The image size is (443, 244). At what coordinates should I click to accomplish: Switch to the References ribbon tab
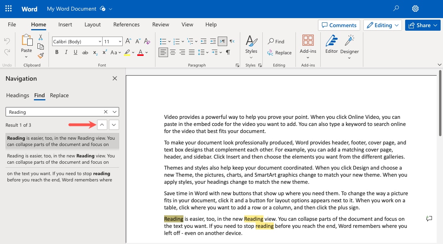pyautogui.click(x=126, y=24)
